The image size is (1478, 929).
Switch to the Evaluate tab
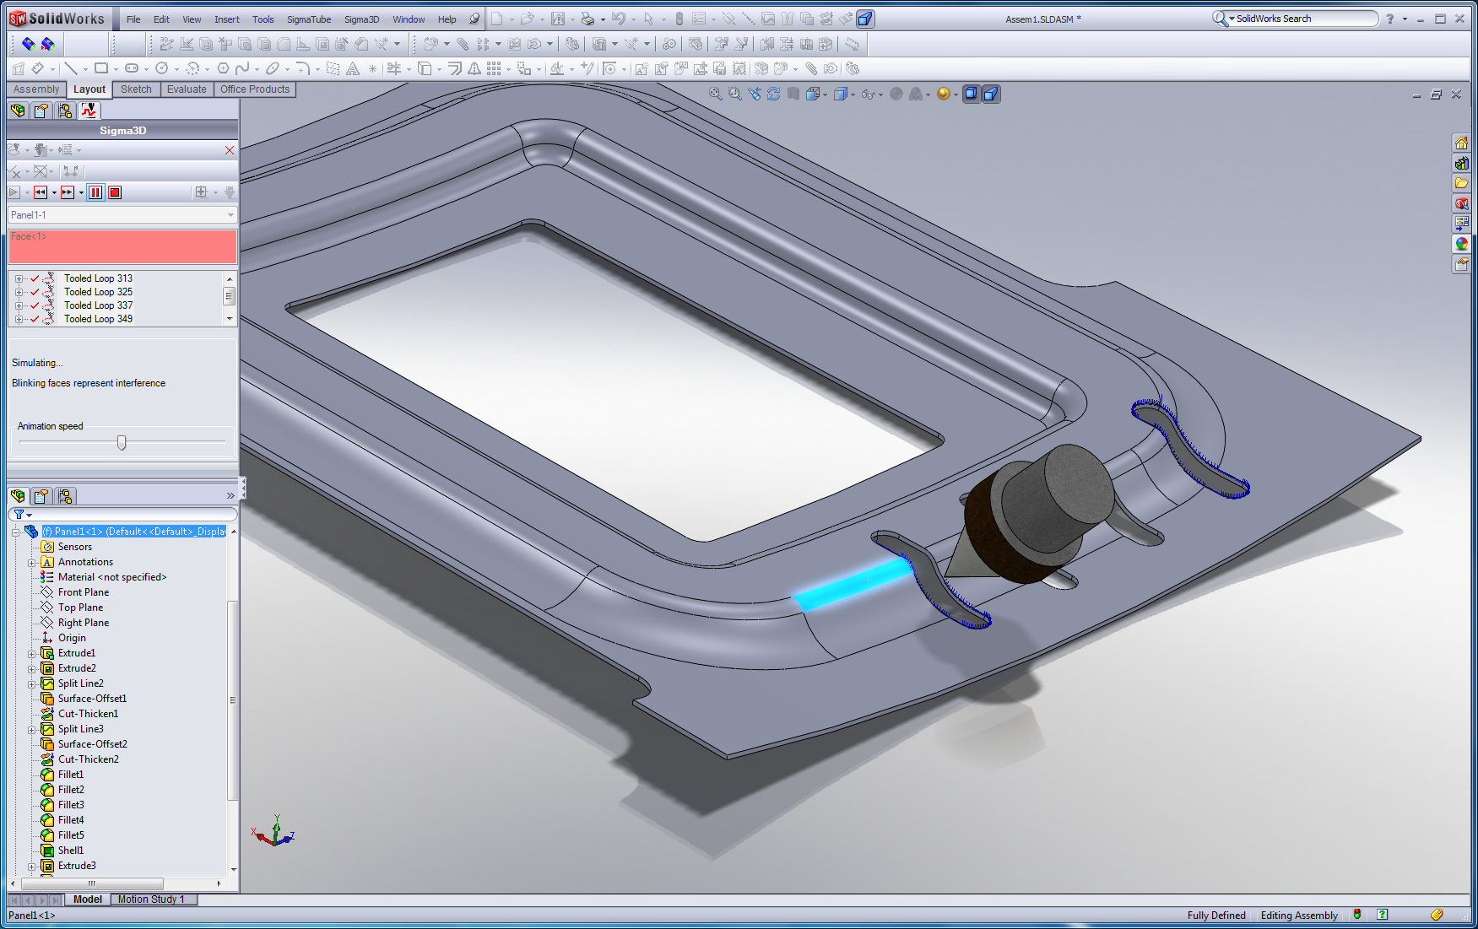tap(186, 89)
